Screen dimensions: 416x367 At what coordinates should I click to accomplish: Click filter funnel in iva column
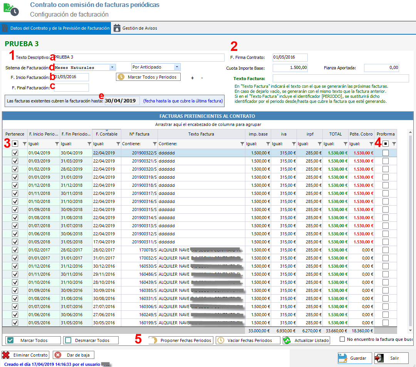[294, 144]
